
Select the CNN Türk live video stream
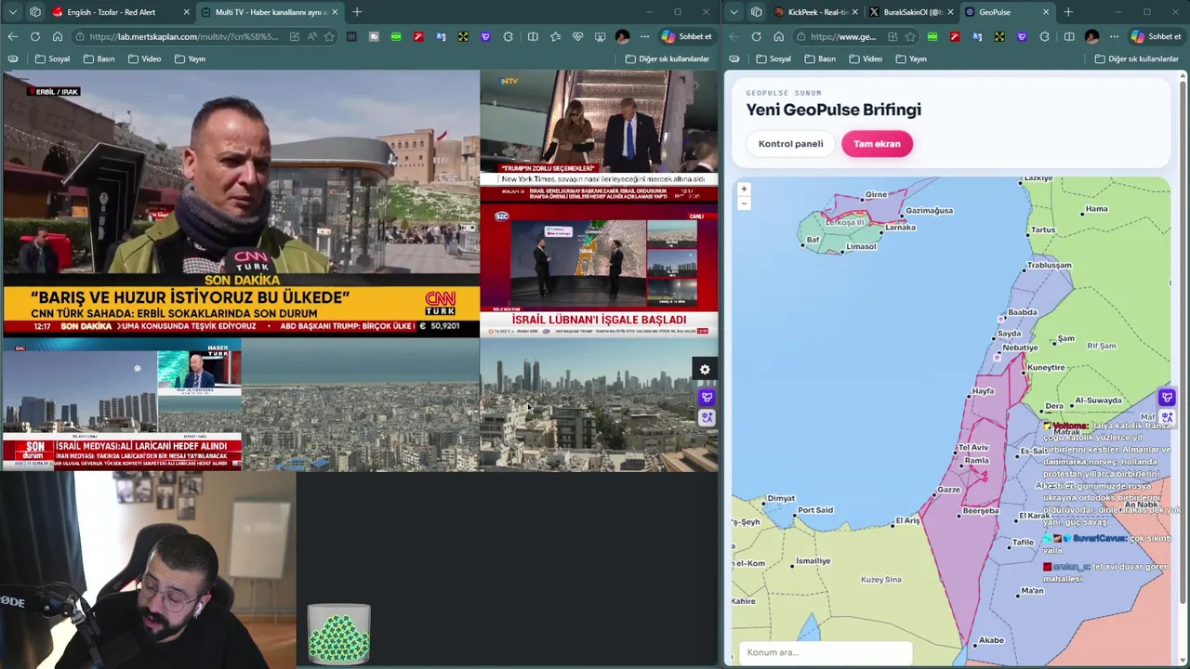pyautogui.click(x=240, y=204)
